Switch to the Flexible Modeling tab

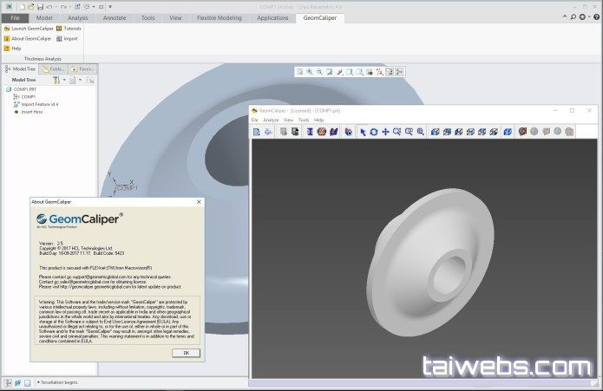point(220,17)
